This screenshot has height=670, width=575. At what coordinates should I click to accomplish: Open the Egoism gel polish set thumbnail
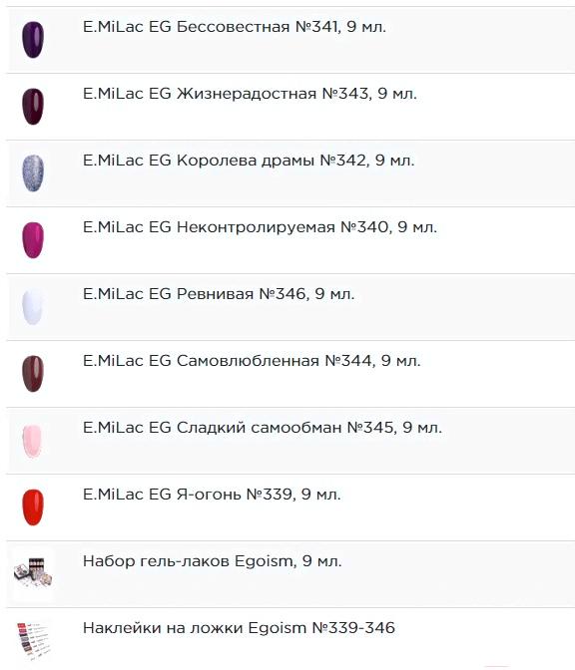click(x=33, y=573)
